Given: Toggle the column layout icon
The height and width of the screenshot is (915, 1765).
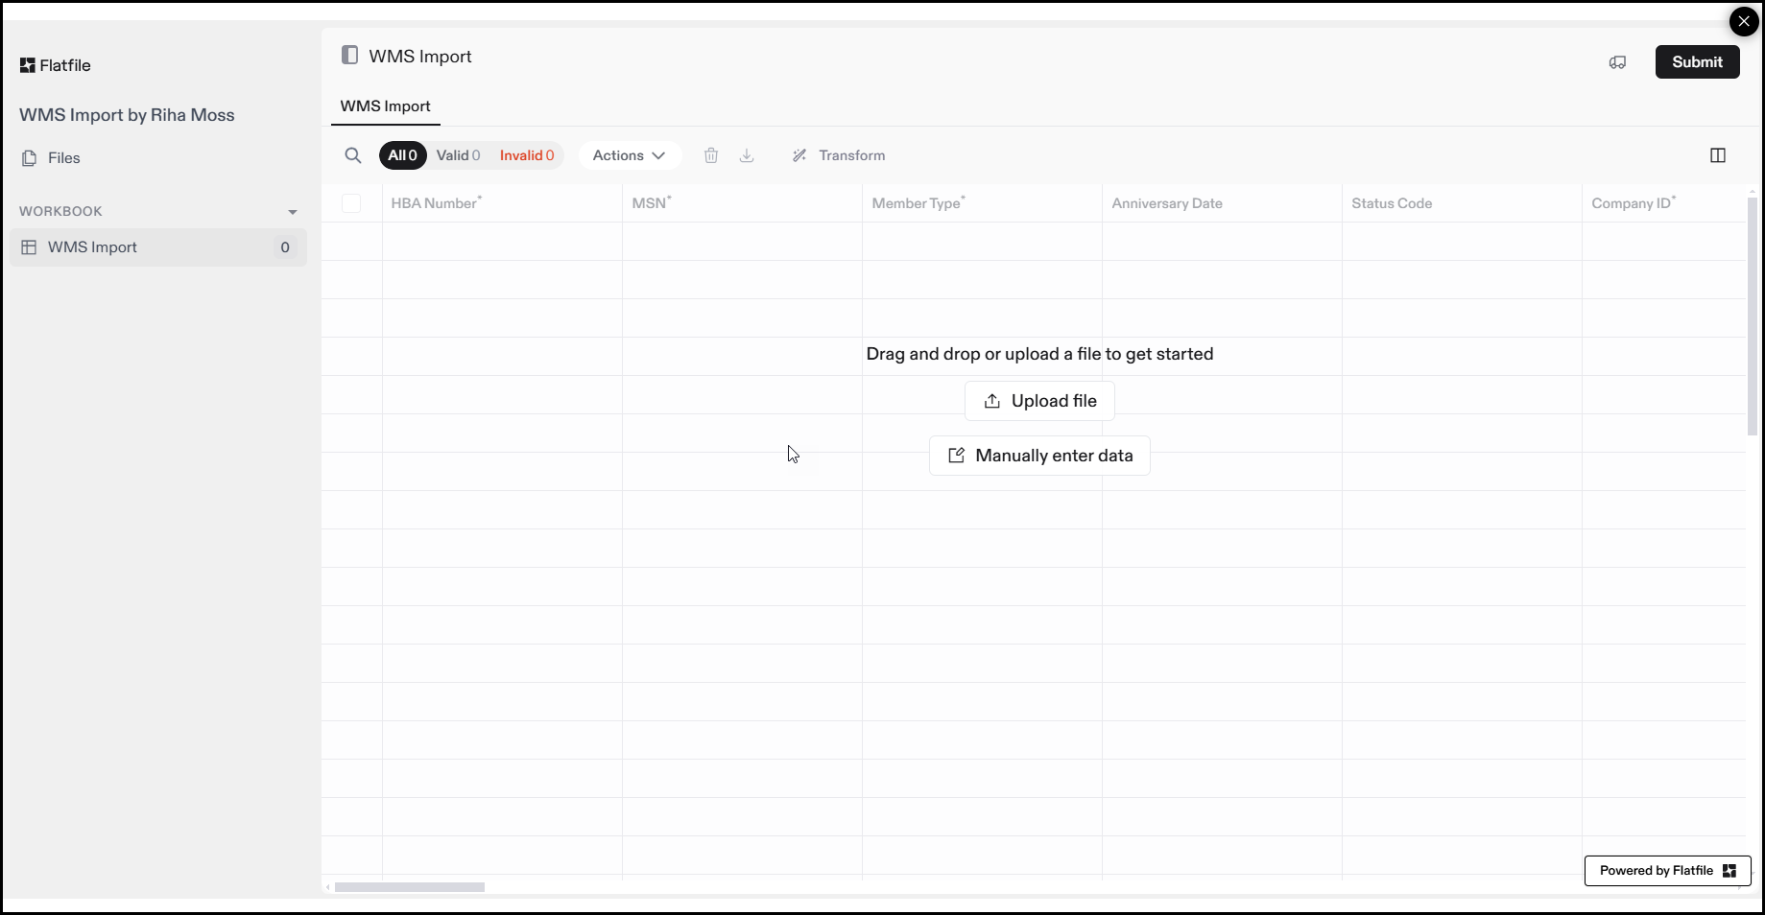Looking at the screenshot, I should point(1718,155).
